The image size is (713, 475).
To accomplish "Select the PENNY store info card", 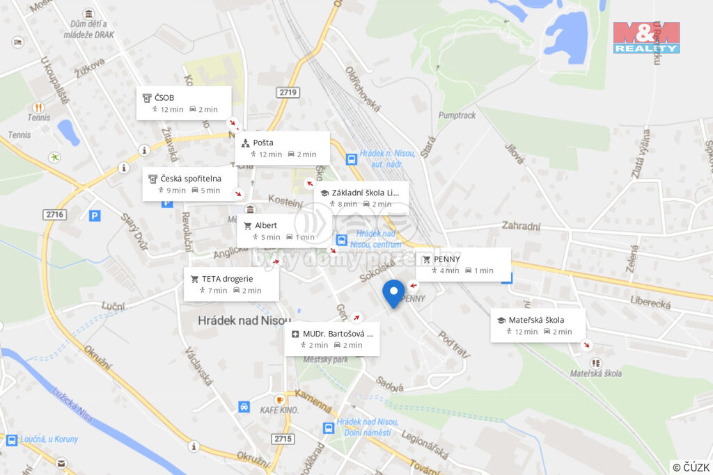I will click(463, 265).
